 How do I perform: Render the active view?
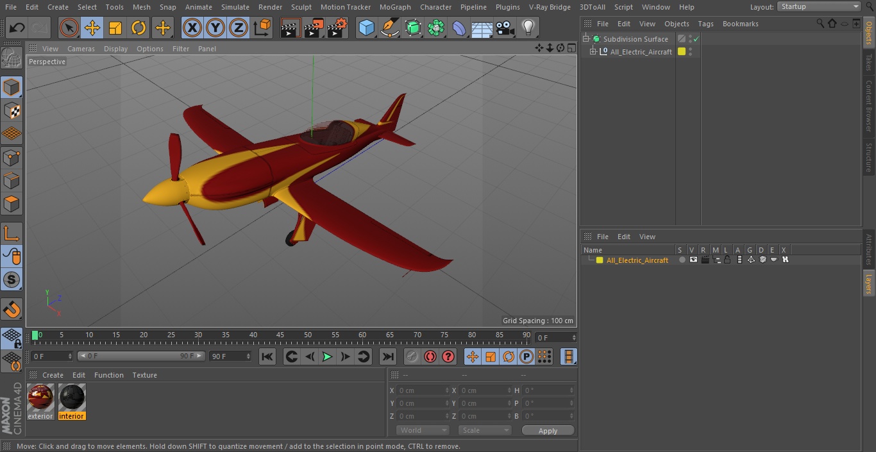(291, 28)
